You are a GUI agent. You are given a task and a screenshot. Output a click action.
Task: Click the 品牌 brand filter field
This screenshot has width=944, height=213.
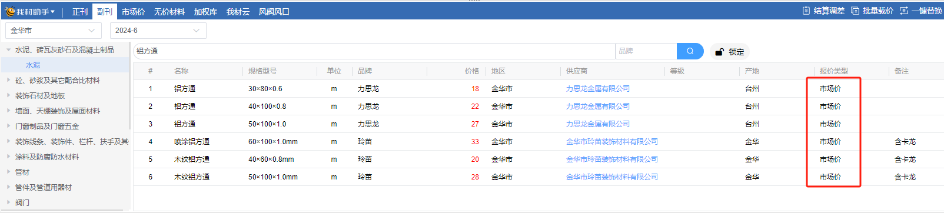646,51
